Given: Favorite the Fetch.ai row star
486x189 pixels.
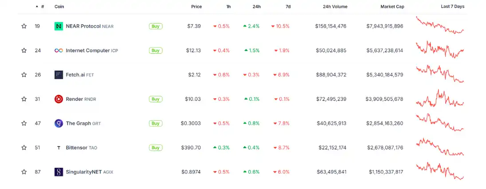Looking at the screenshot, I should (x=24, y=75).
